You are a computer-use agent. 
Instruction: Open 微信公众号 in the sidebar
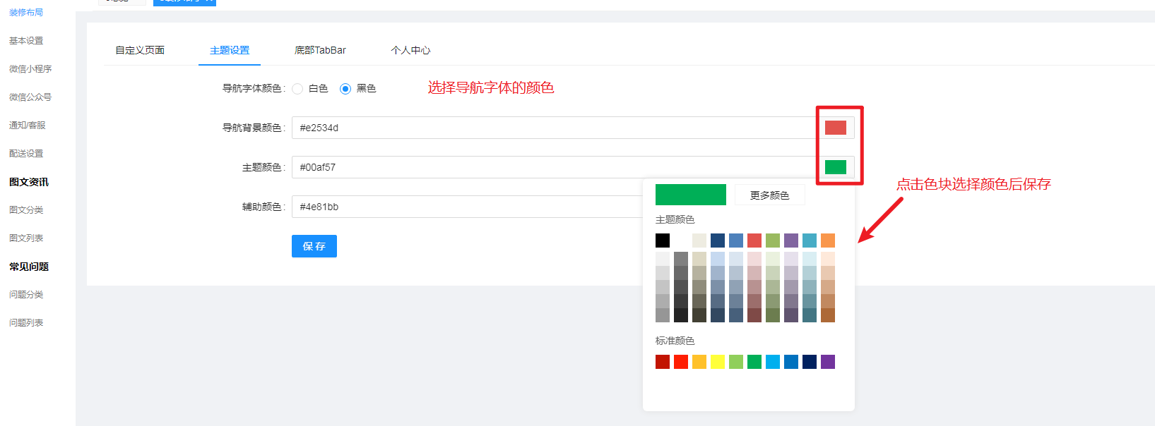(30, 97)
